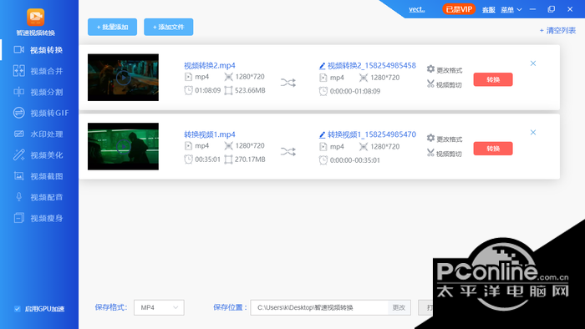This screenshot has height=329, width=585.
Task: Expand the 菜单 dropdown menu
Action: (x=511, y=10)
